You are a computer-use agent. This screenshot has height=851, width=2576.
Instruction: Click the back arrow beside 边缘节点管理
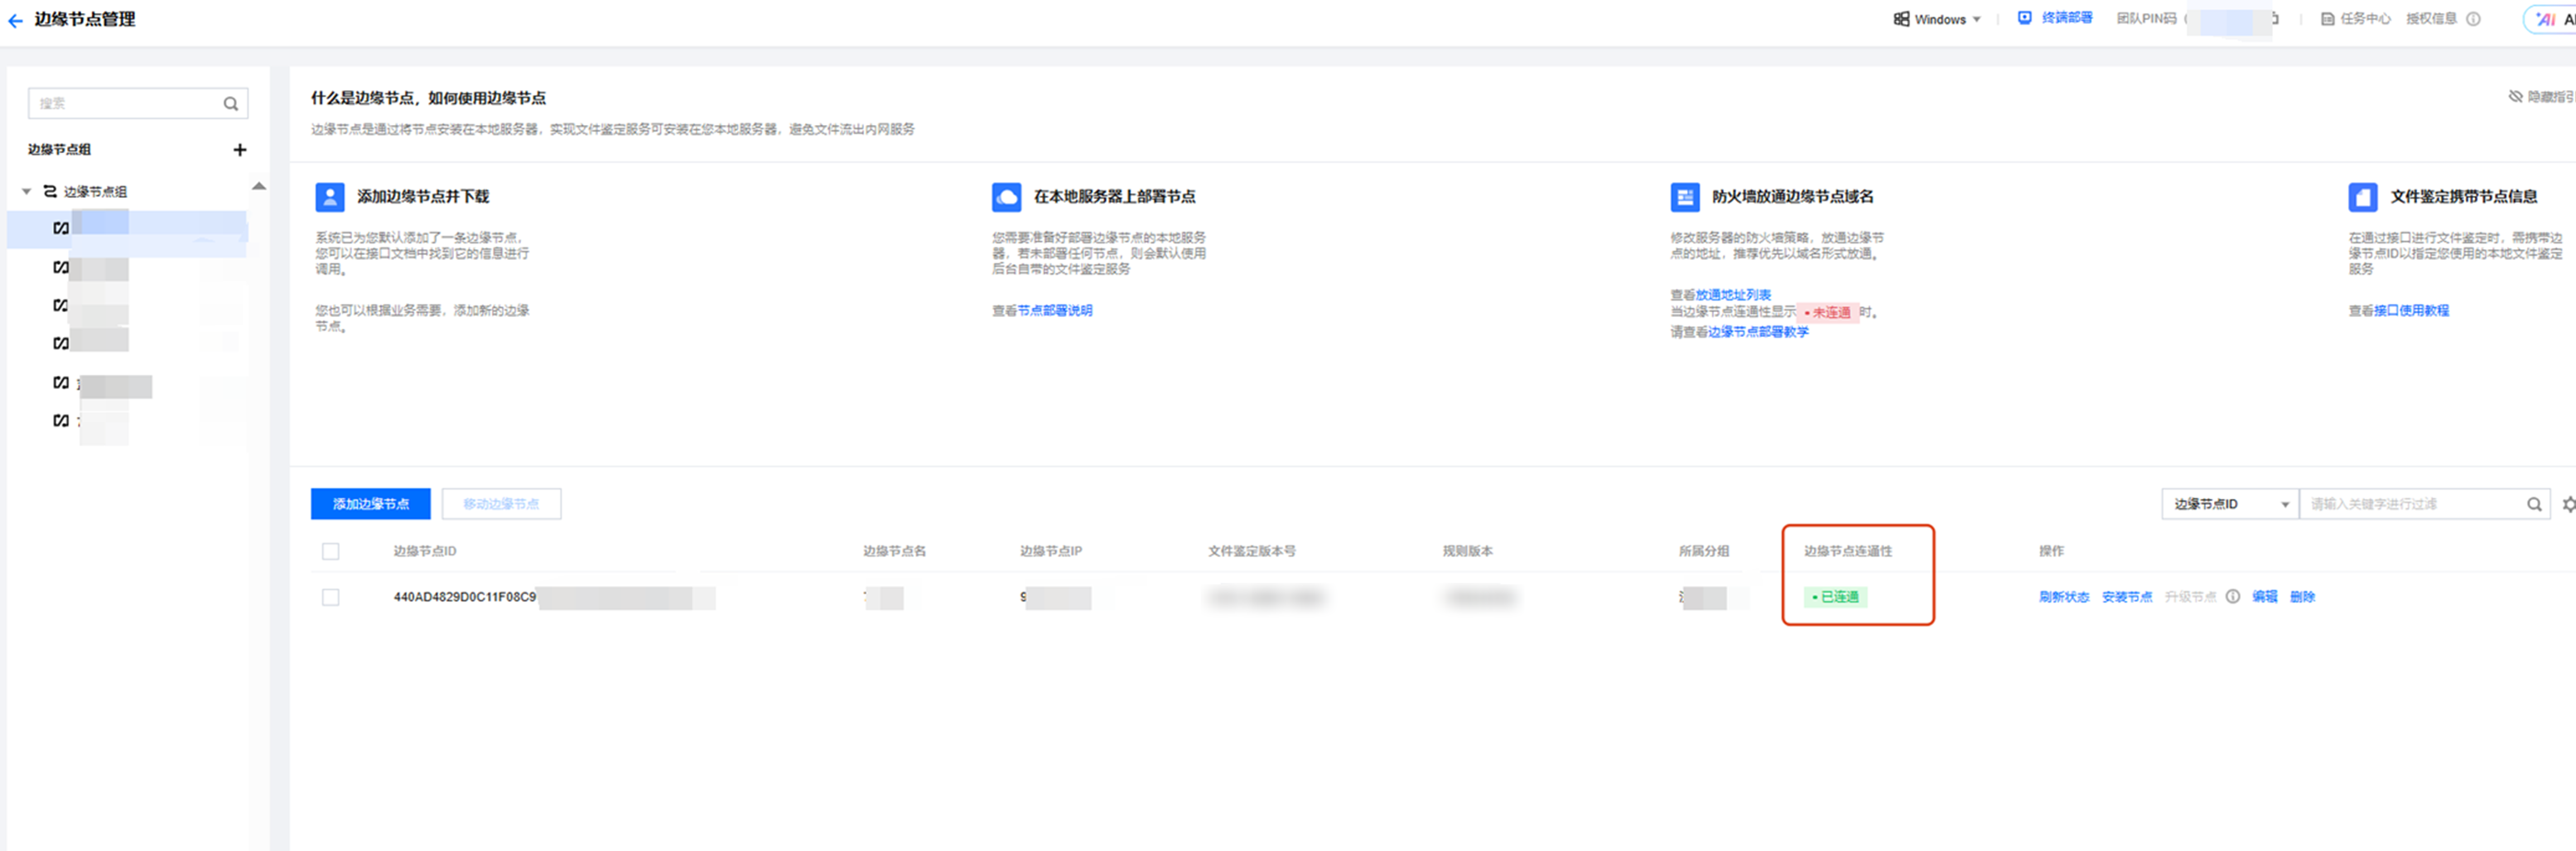coord(15,20)
